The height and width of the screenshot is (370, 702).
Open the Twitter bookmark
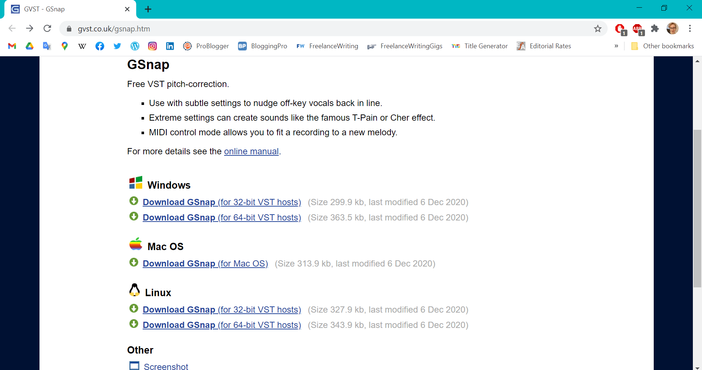(x=117, y=46)
